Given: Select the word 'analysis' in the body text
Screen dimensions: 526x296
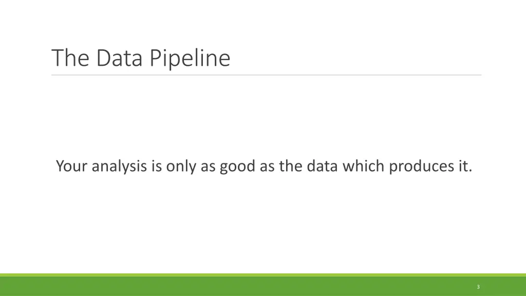Looking at the screenshot, I should pos(120,166).
